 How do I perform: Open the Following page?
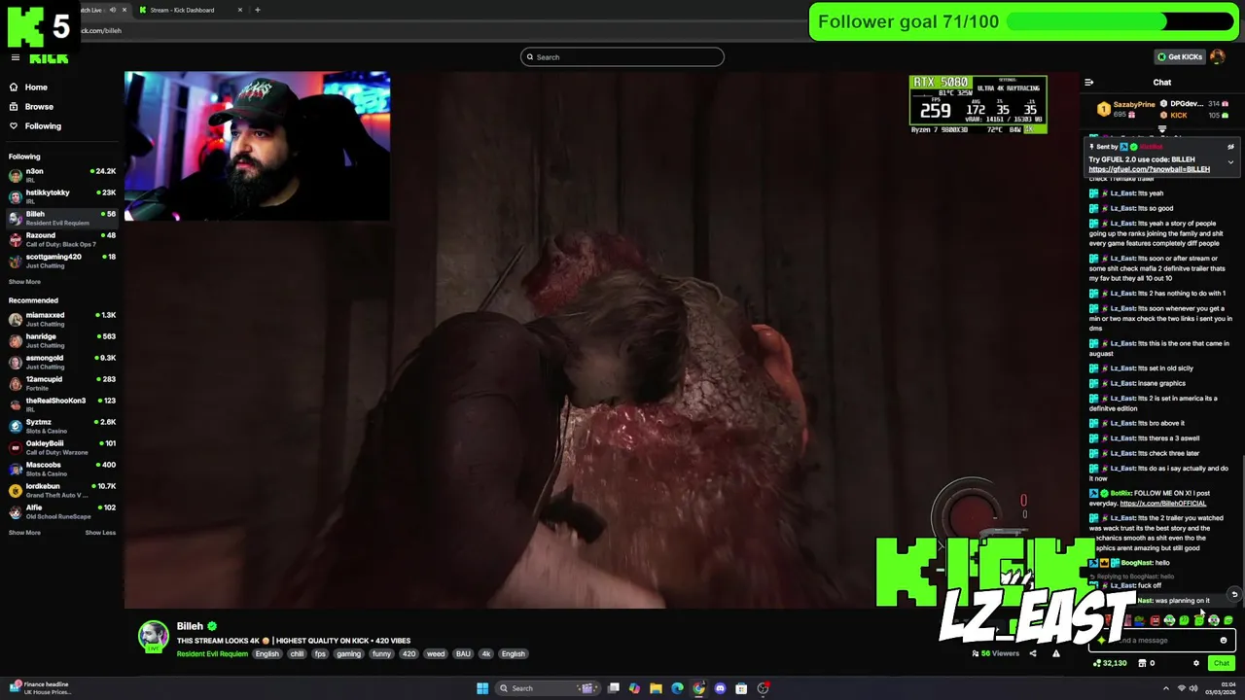pos(35,126)
